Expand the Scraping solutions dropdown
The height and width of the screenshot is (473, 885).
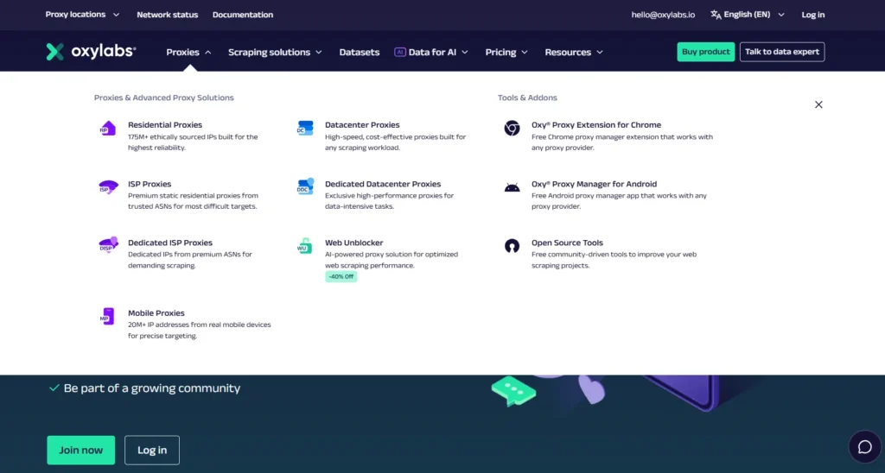point(275,52)
